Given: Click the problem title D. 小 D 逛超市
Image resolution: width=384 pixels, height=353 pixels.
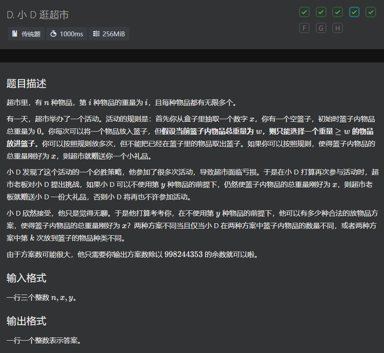Looking at the screenshot, I should click(x=38, y=15).
